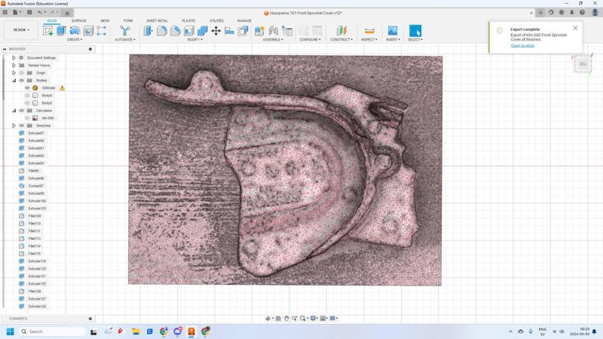The height and width of the screenshot is (339, 603).
Task: Select the Move/Copy arrows tool
Action: click(x=216, y=31)
